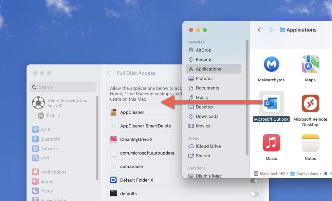
Task: Open Network settings in System Settings sidebar
Action: tap(45, 148)
